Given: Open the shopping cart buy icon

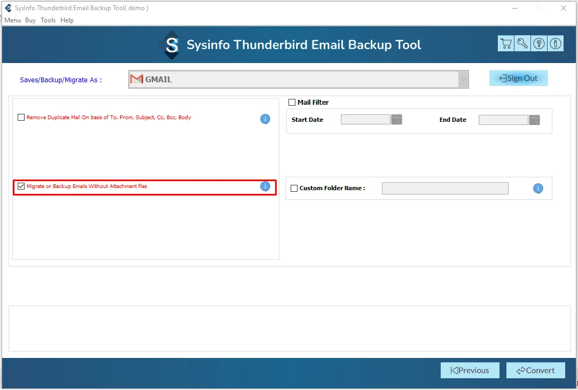Looking at the screenshot, I should coord(506,44).
